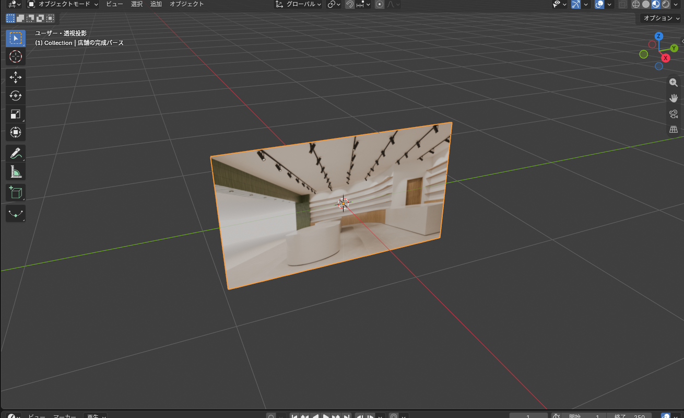Open the object visibility and selectability dropdown
Viewport: 684px width, 418px height.
[x=560, y=4]
